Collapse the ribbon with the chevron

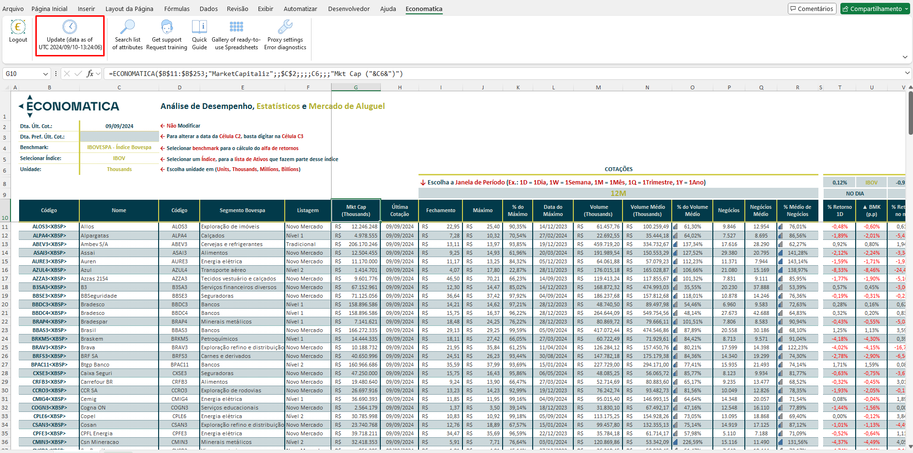[x=905, y=57]
